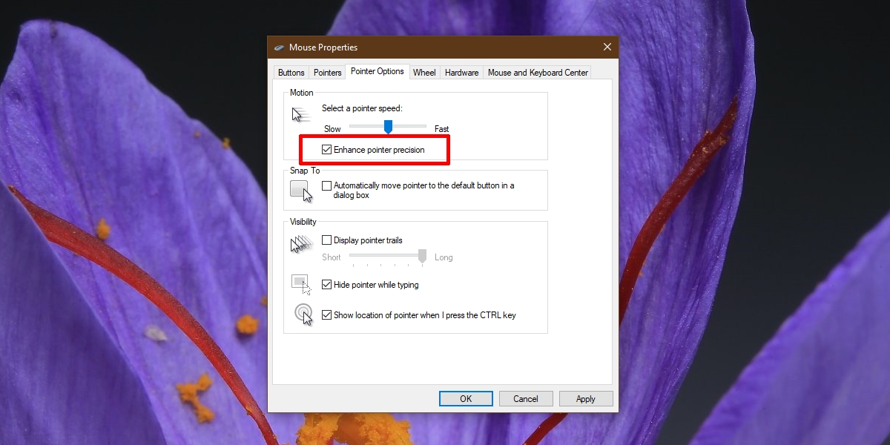Click the pointer trails icon
The width and height of the screenshot is (890, 445).
click(300, 244)
